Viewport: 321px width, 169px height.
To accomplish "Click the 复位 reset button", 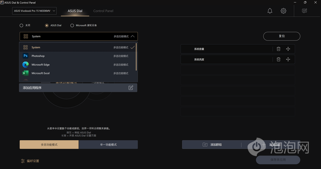I will [282, 36].
